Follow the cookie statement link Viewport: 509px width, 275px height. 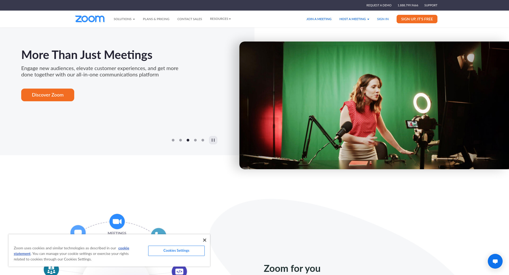(124, 248)
